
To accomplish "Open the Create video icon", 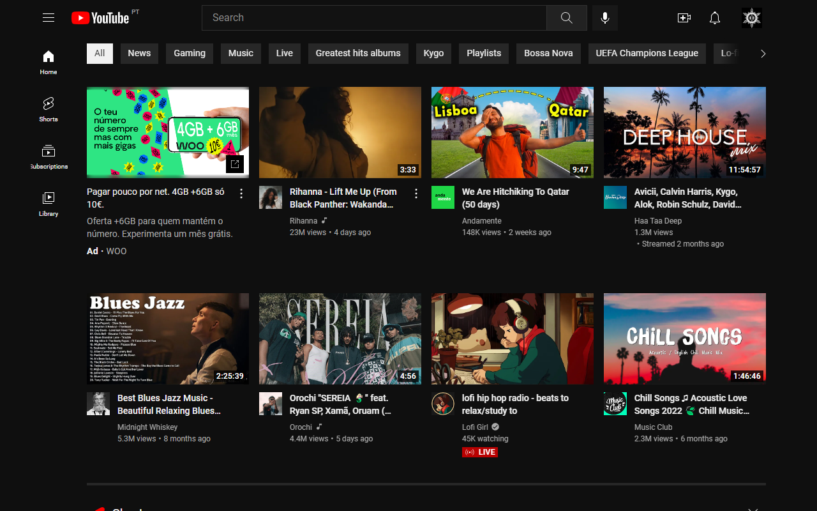I will tap(684, 18).
